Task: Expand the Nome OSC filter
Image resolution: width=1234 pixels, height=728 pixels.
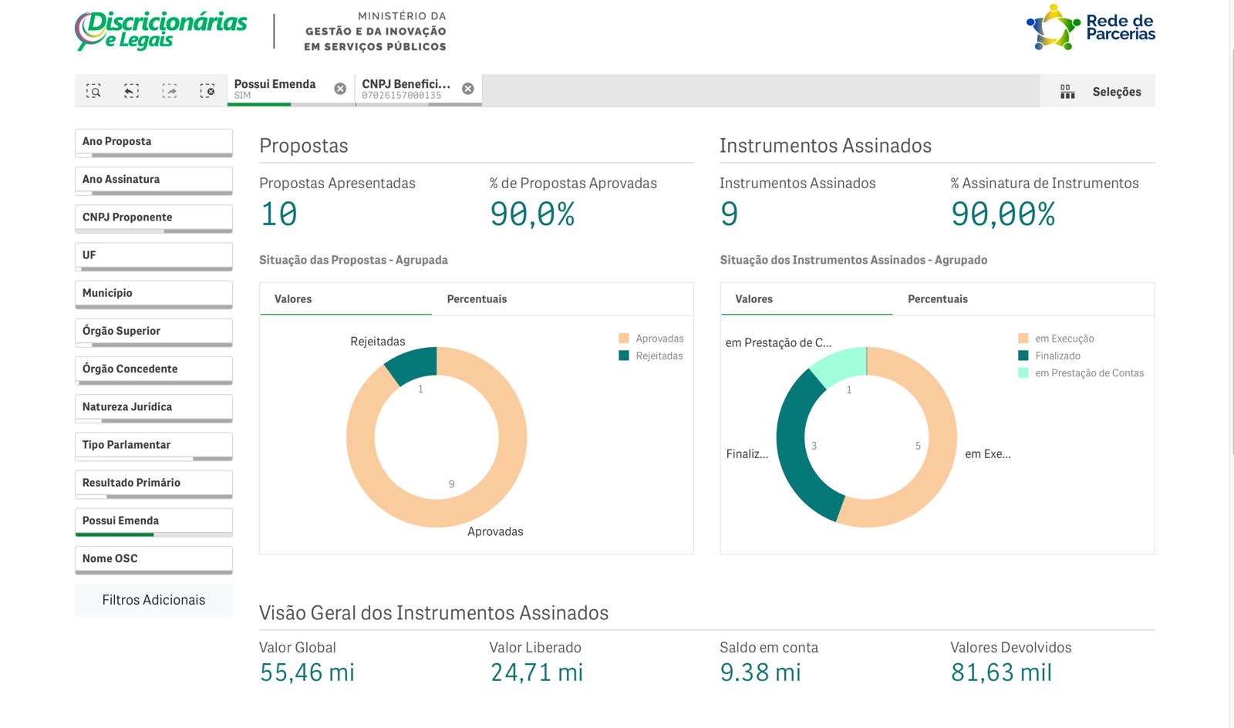Action: [153, 558]
